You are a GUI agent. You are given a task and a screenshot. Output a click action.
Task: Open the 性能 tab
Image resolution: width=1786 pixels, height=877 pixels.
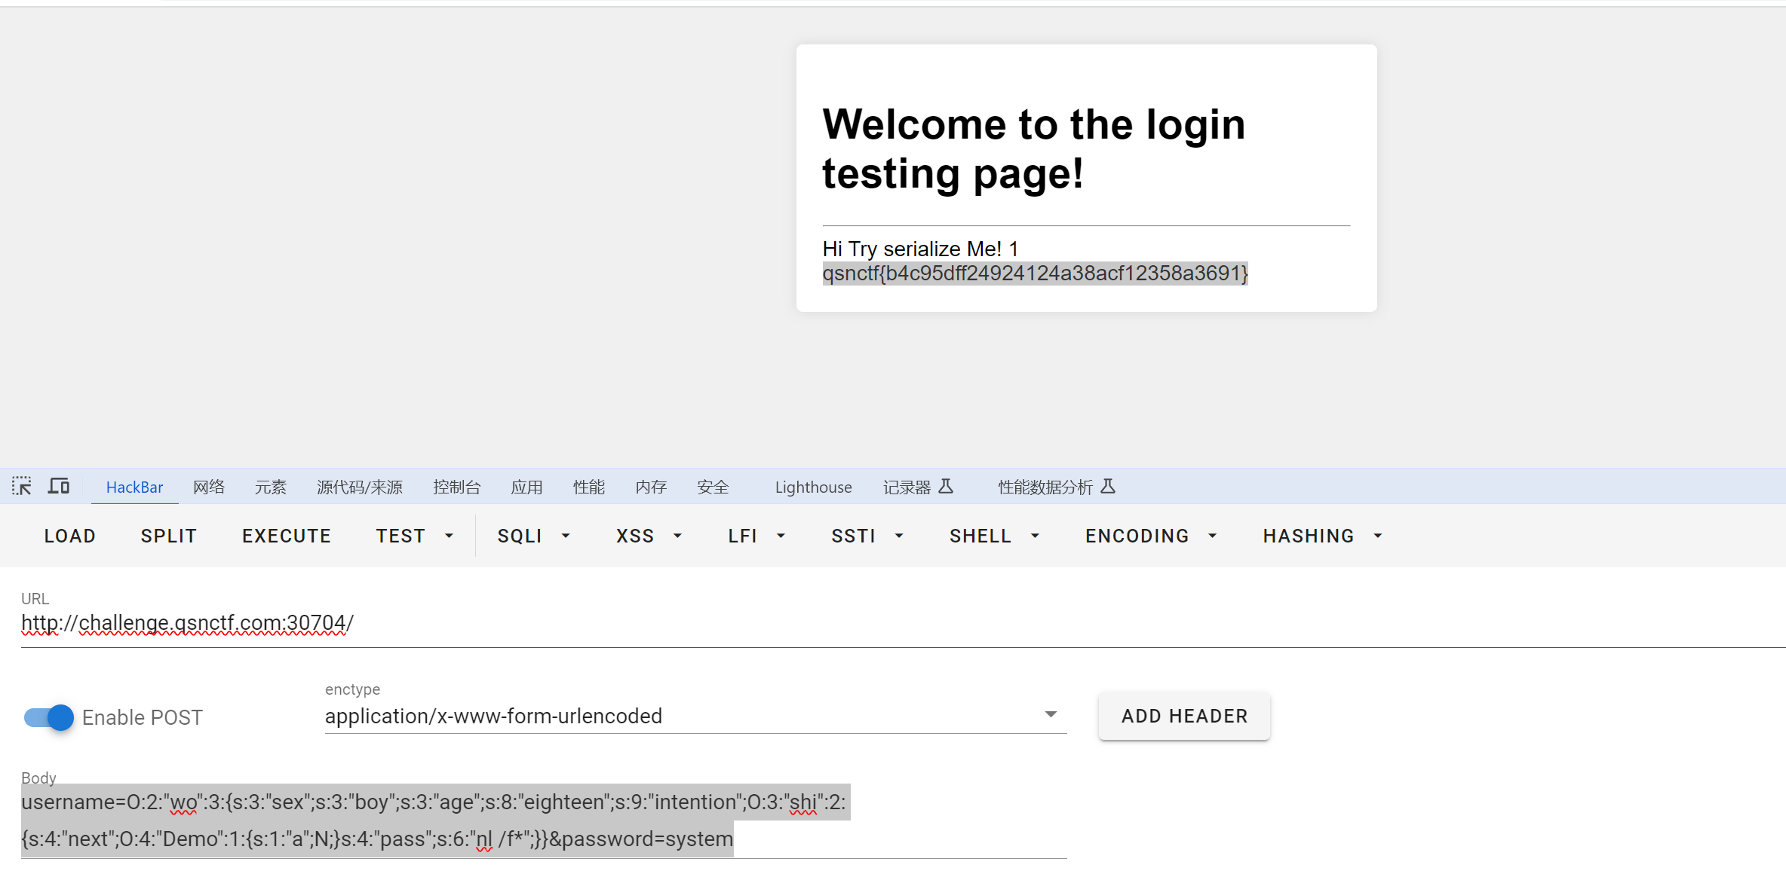tap(588, 487)
